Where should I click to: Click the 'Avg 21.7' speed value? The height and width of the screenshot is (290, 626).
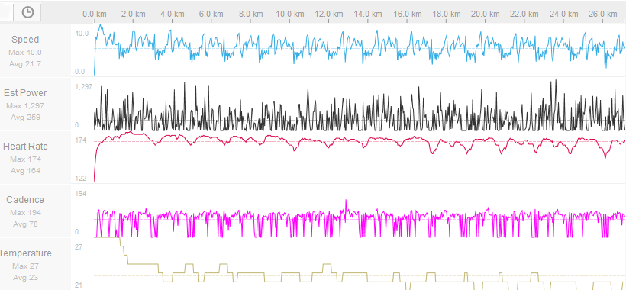pos(25,64)
